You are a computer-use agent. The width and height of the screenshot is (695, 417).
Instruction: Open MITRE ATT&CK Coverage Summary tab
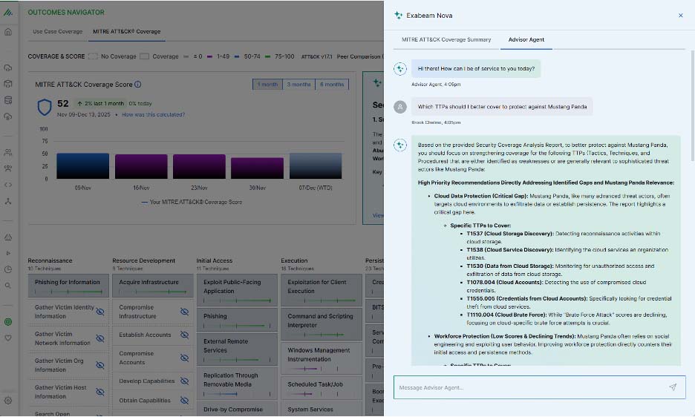point(446,39)
